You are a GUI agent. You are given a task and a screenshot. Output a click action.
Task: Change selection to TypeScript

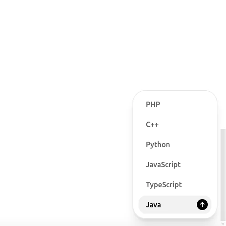(x=175, y=185)
